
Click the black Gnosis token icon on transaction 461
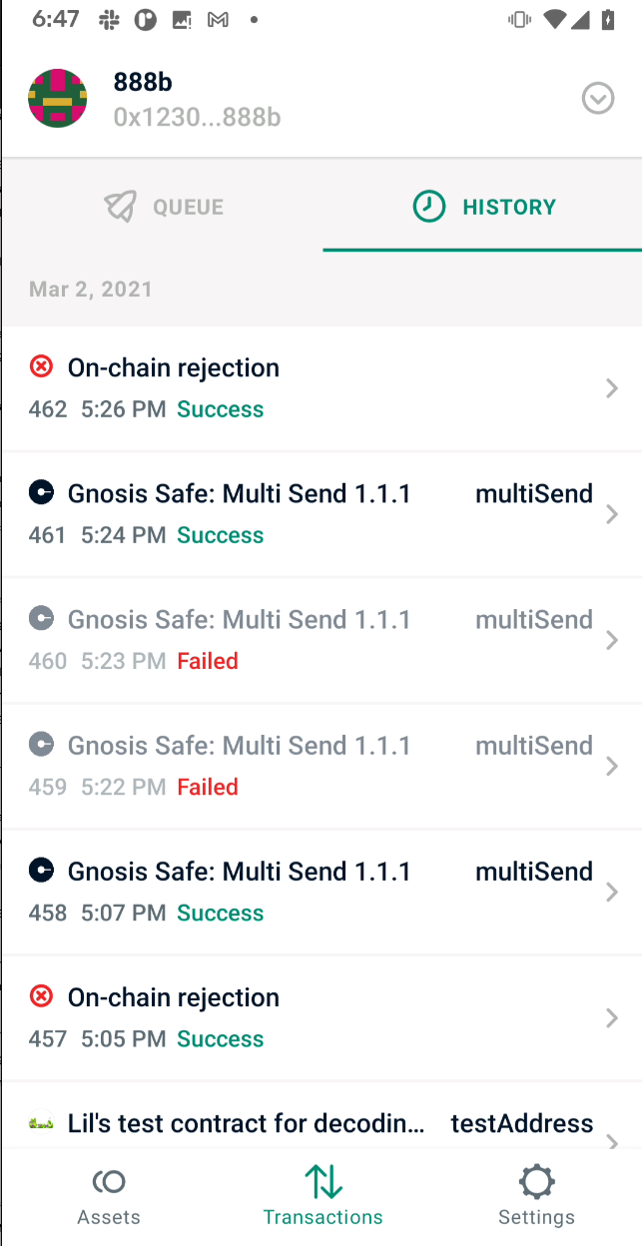coord(40,492)
